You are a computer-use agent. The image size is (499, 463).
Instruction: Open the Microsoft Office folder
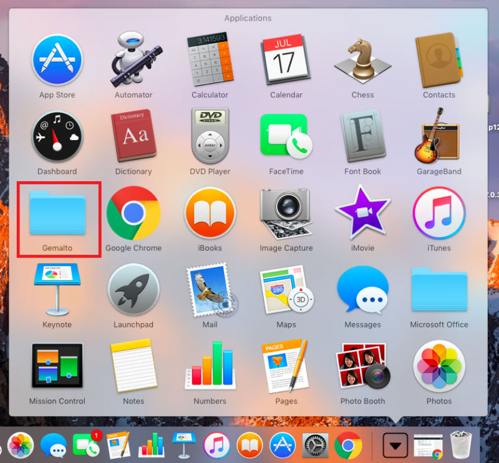(439, 289)
